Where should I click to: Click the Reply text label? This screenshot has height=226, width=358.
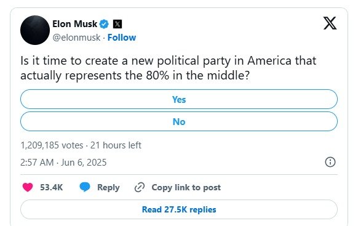pos(108,187)
